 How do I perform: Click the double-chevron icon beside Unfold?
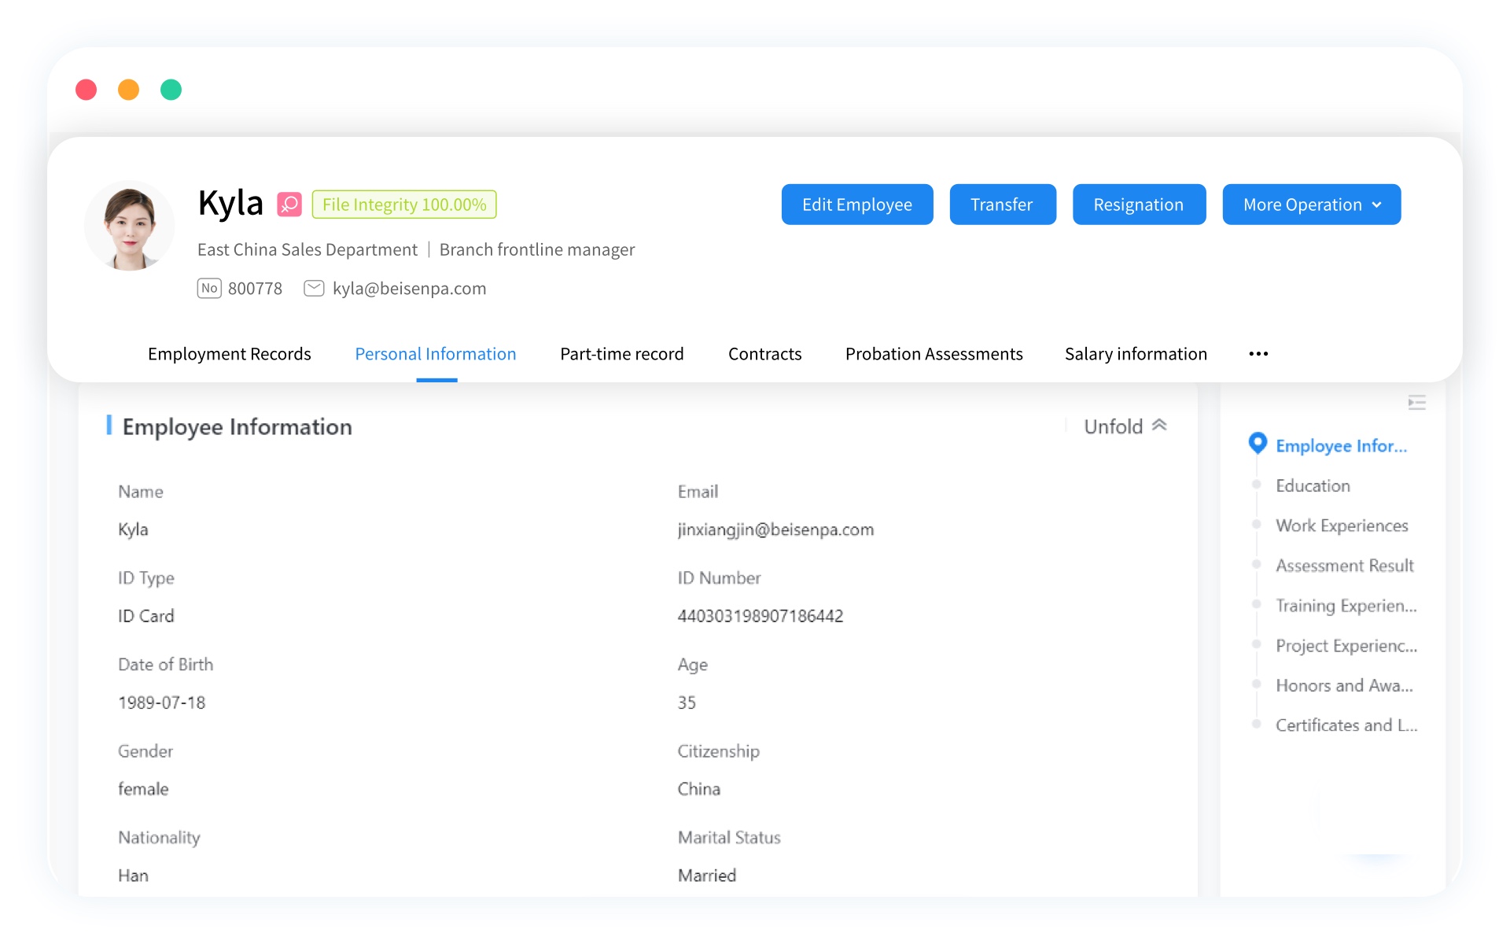pyautogui.click(x=1159, y=426)
